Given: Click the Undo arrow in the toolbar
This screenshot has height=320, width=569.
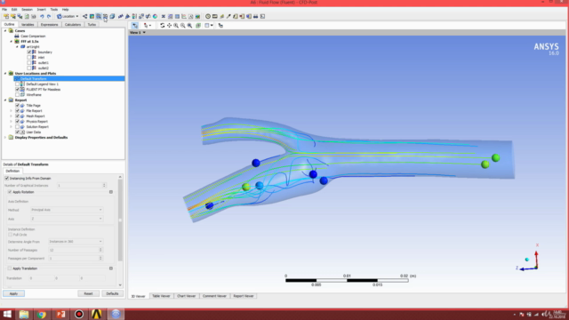Looking at the screenshot, I should [42, 16].
